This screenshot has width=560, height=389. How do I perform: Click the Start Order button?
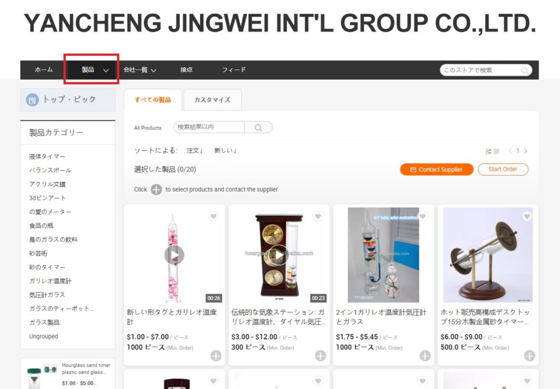tap(503, 169)
